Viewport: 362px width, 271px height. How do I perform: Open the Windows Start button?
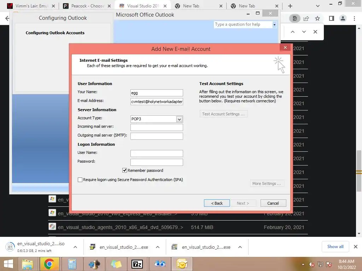tap(8, 264)
